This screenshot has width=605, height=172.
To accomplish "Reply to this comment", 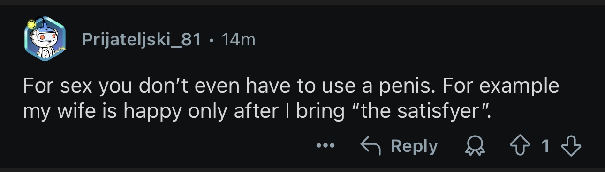I will [x=399, y=146].
